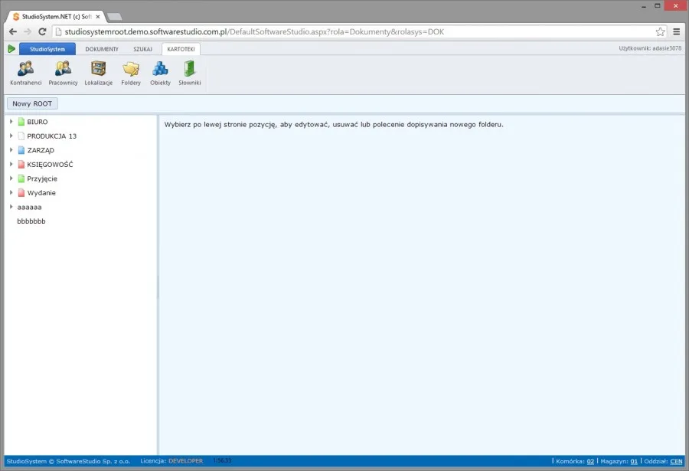
Task: Click the Nowy ROOT button
Action: 32,103
